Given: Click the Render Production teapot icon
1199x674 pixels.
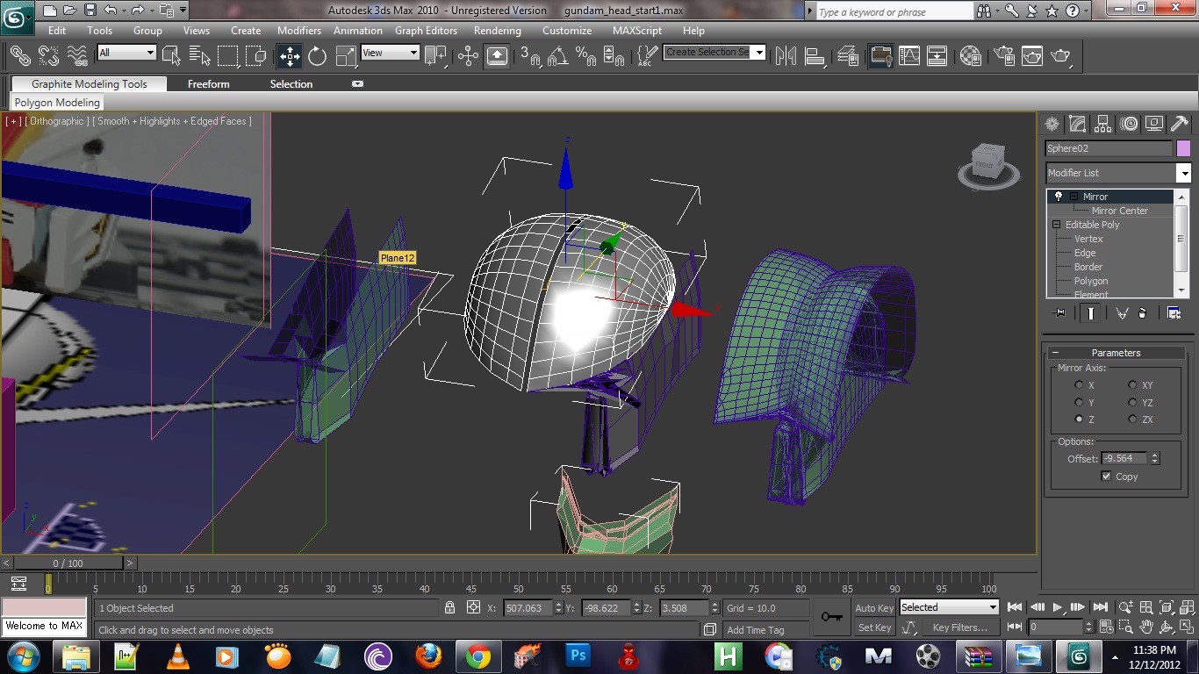Looking at the screenshot, I should 1060,56.
